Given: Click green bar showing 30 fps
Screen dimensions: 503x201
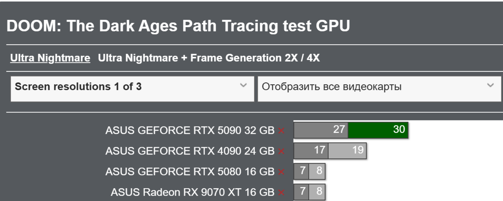Looking at the screenshot, I should 378,130.
